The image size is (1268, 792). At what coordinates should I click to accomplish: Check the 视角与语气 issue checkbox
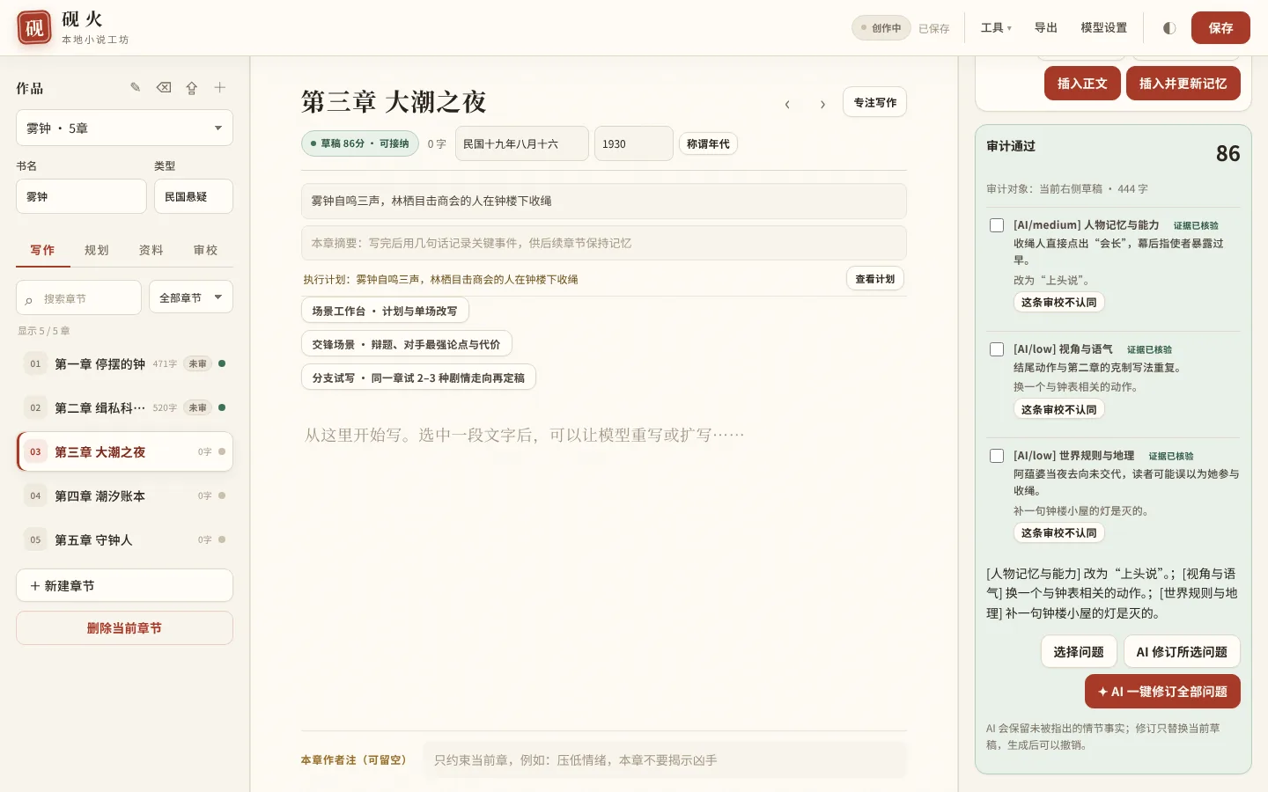[997, 349]
